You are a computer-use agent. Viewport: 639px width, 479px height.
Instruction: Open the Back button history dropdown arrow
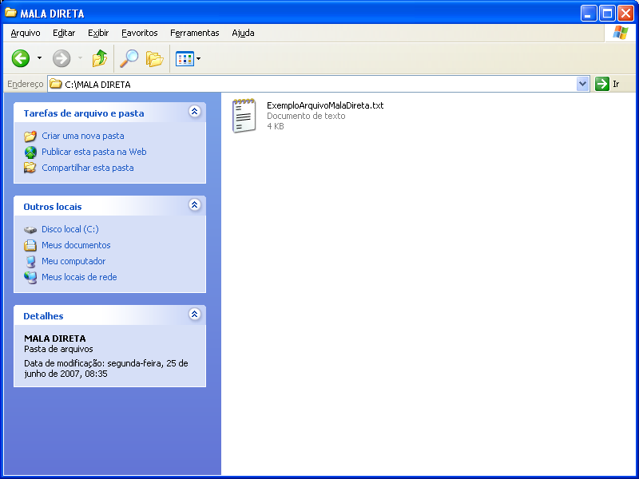coord(39,58)
